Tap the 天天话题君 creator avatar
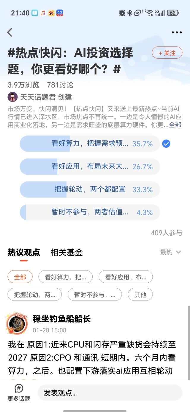190x417 pixels. (x=12, y=97)
